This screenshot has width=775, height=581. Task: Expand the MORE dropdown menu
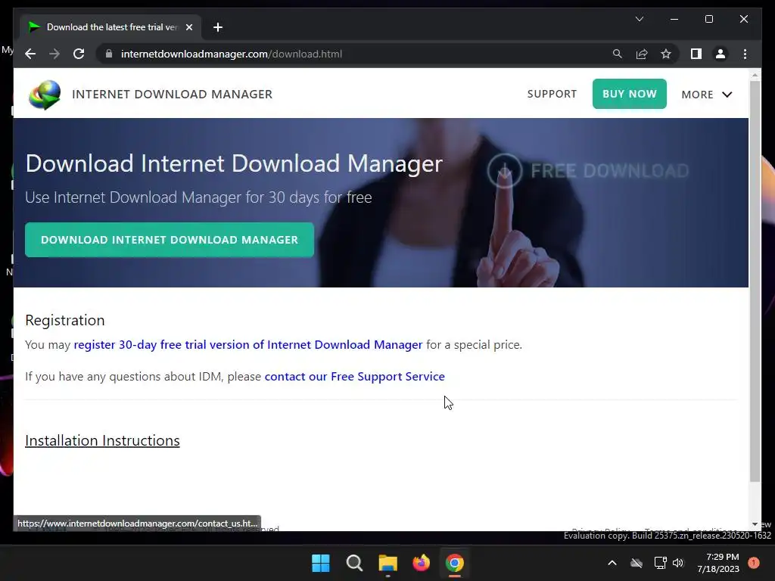point(706,95)
